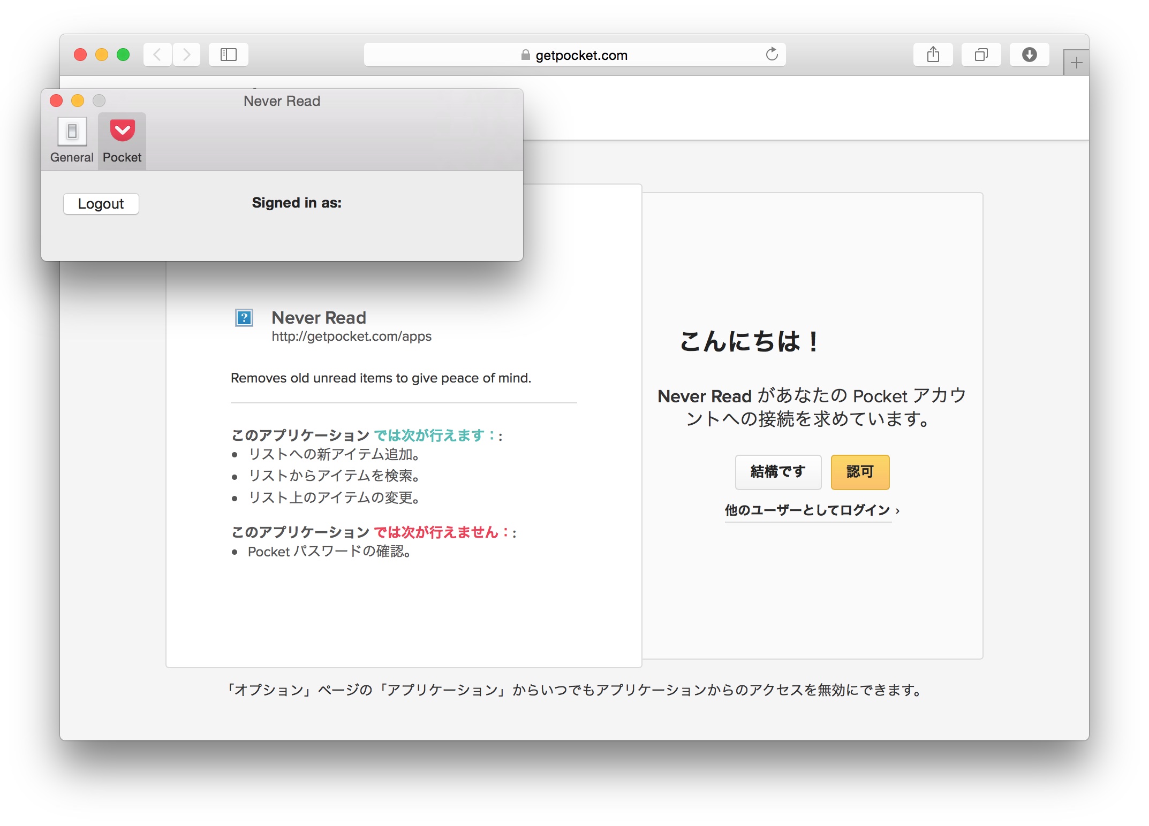Click Safari's back navigation arrow

157,55
